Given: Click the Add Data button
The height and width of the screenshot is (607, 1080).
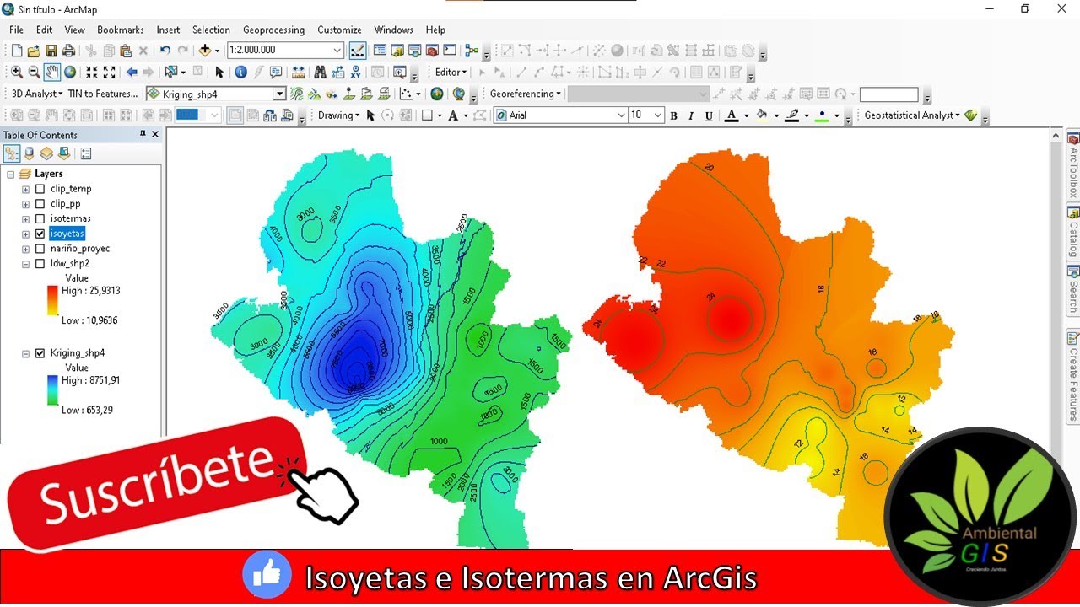Looking at the screenshot, I should coord(206,51).
